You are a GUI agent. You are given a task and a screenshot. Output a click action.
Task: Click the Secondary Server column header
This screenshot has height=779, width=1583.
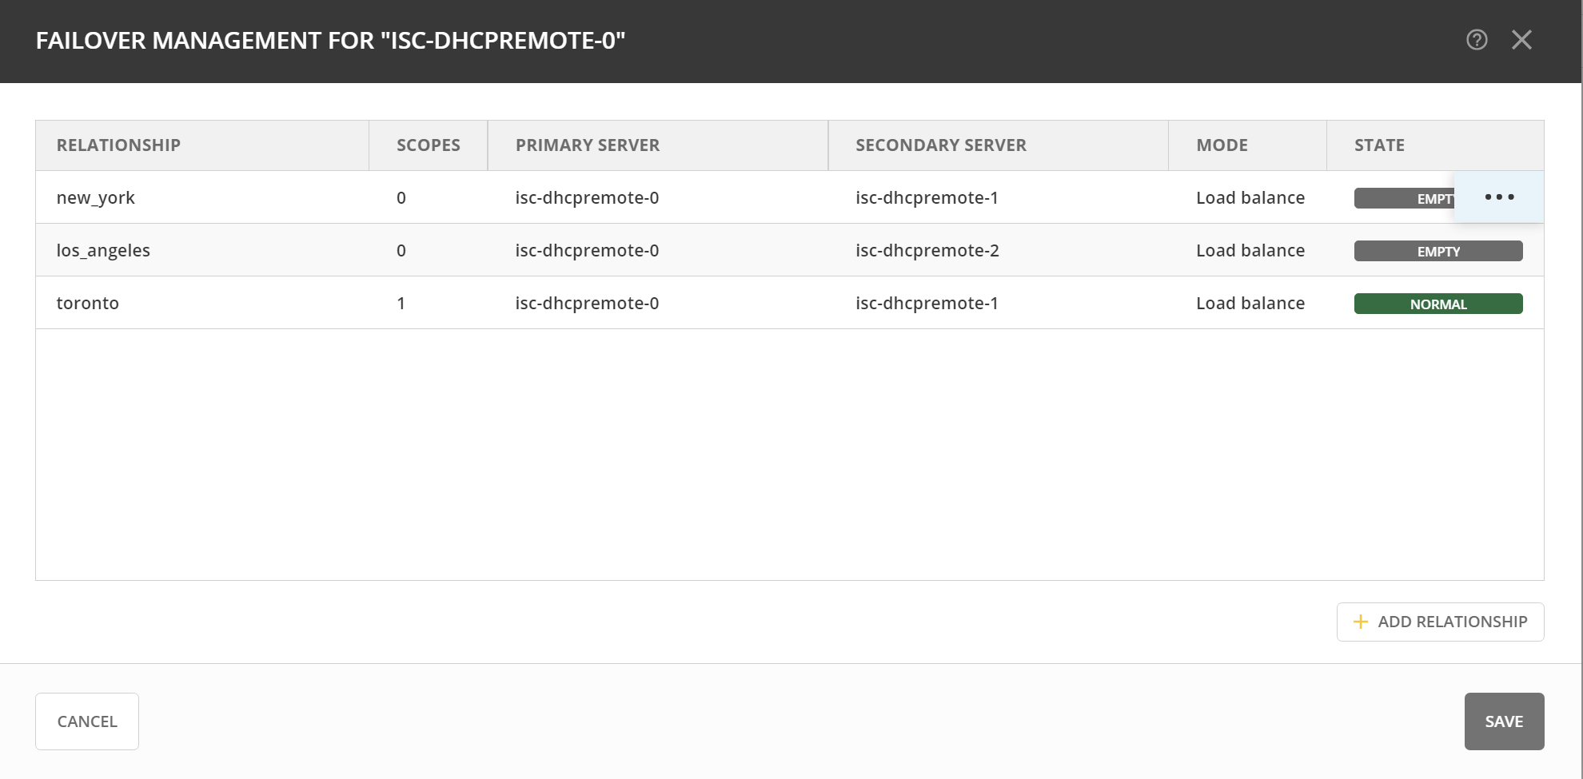940,145
